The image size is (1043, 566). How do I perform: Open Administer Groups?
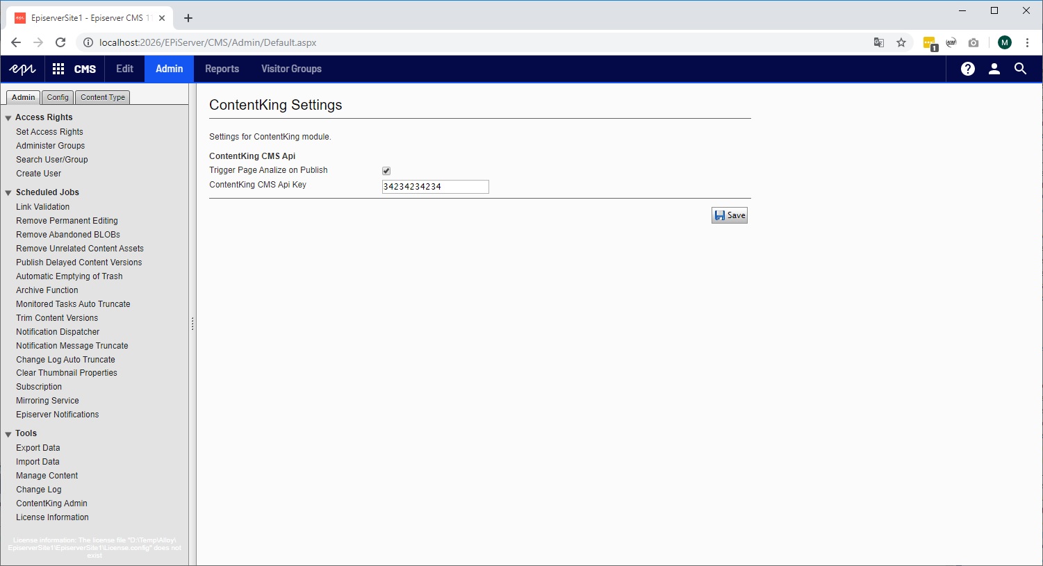coord(51,146)
